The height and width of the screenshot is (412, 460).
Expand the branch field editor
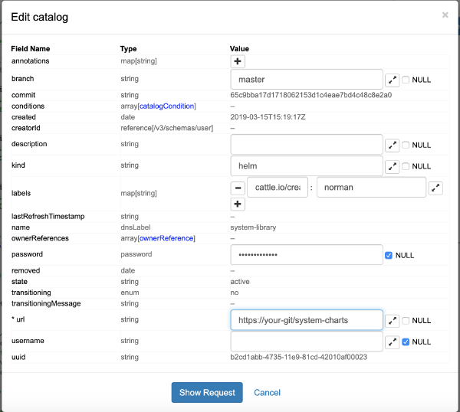392,80
